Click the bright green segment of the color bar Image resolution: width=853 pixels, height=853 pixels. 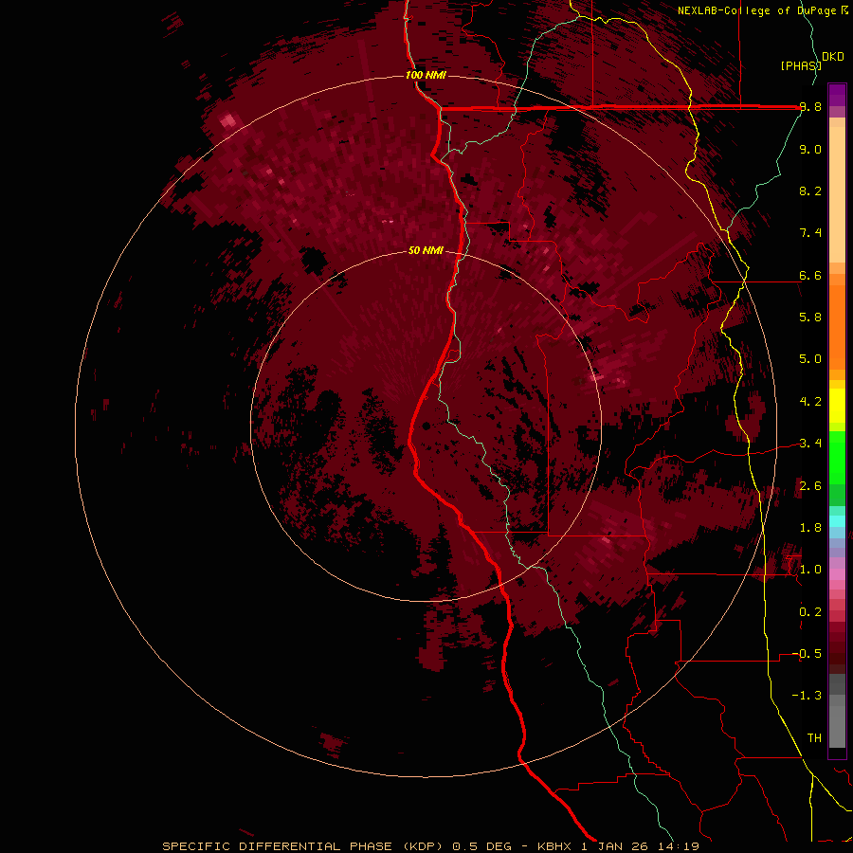point(837,457)
